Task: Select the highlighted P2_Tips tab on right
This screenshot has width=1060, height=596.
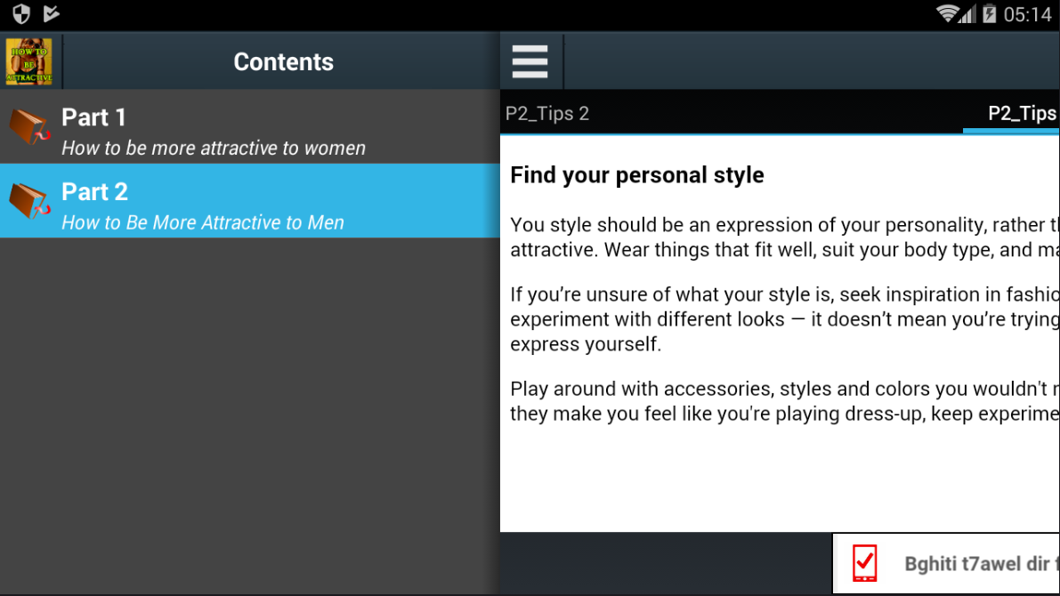Action: [x=1021, y=113]
